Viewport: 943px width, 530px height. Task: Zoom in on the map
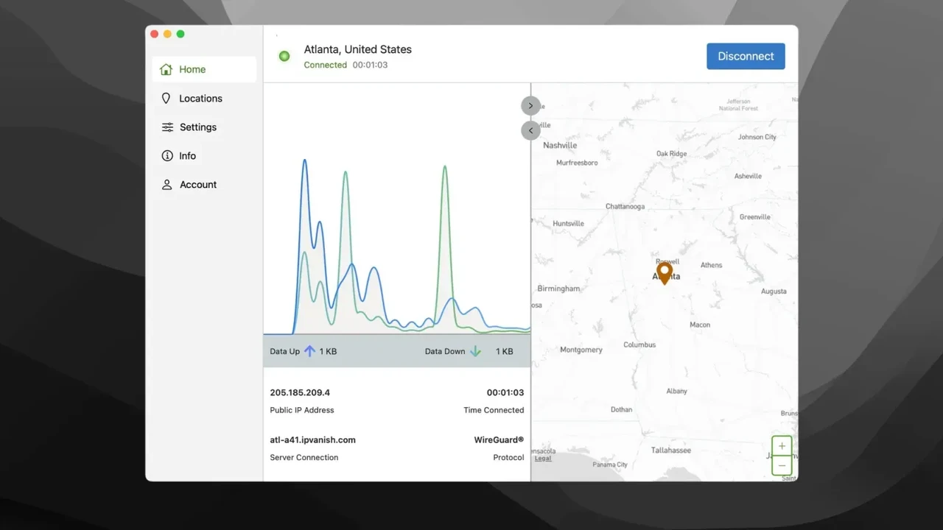(x=782, y=446)
